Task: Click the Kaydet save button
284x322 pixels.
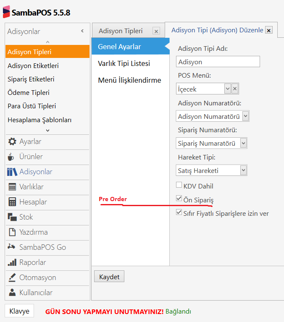Action: point(109,277)
